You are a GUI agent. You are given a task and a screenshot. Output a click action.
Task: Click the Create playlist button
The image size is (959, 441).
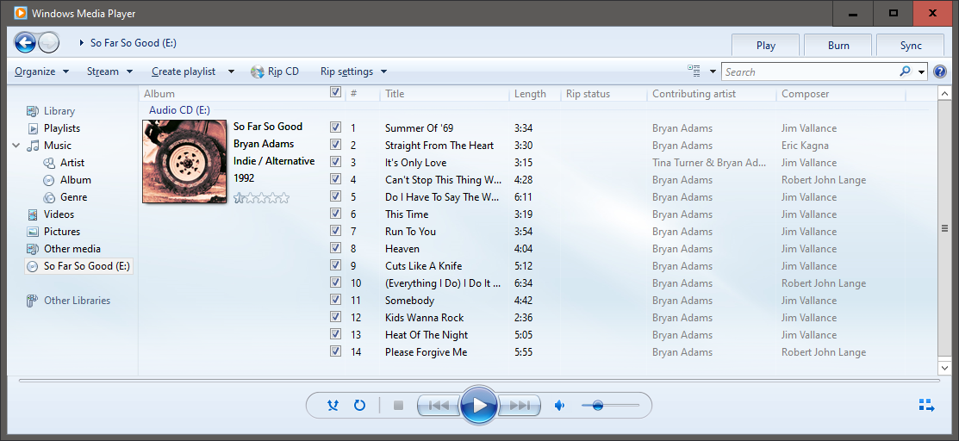point(184,71)
